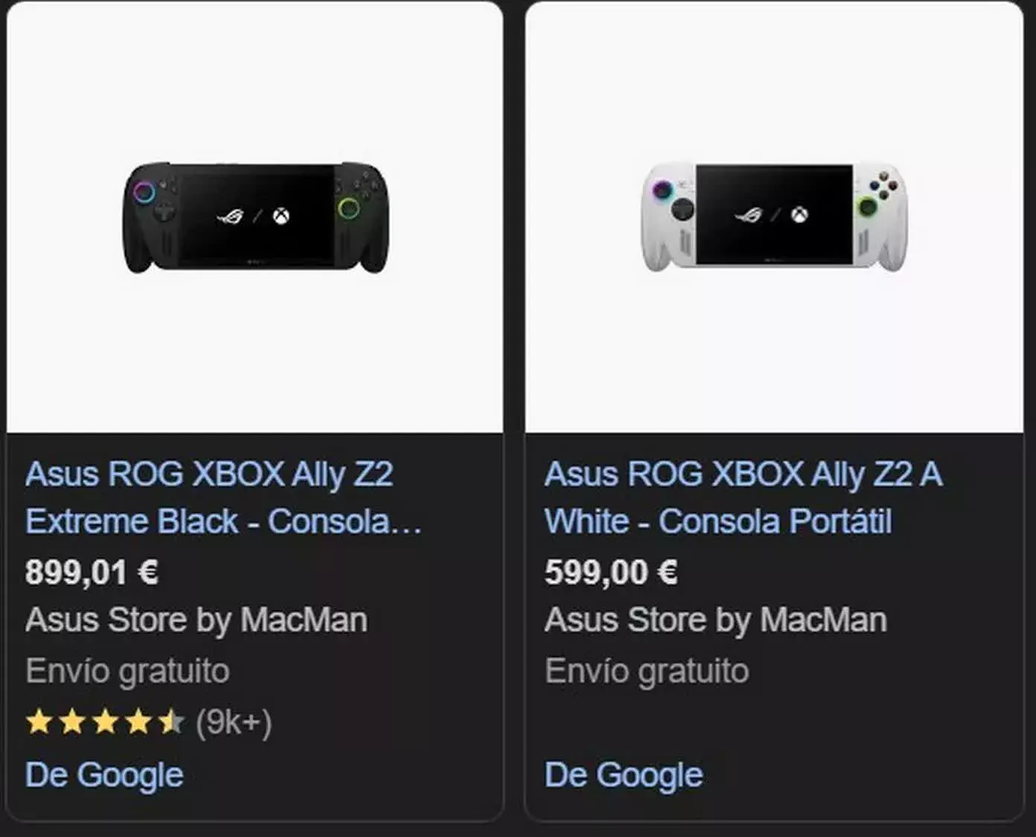The width and height of the screenshot is (1036, 837).
Task: Select Asus Store by MacMan under black console
Action: (196, 620)
